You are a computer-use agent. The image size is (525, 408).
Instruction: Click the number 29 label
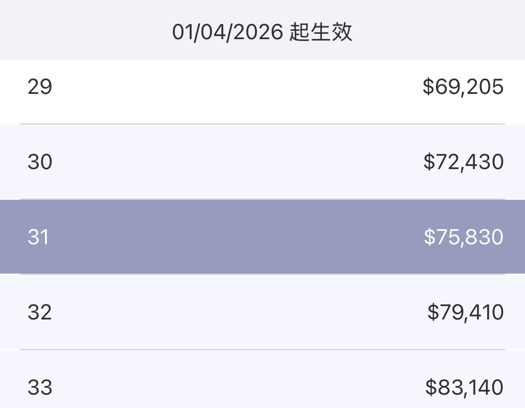tap(40, 87)
